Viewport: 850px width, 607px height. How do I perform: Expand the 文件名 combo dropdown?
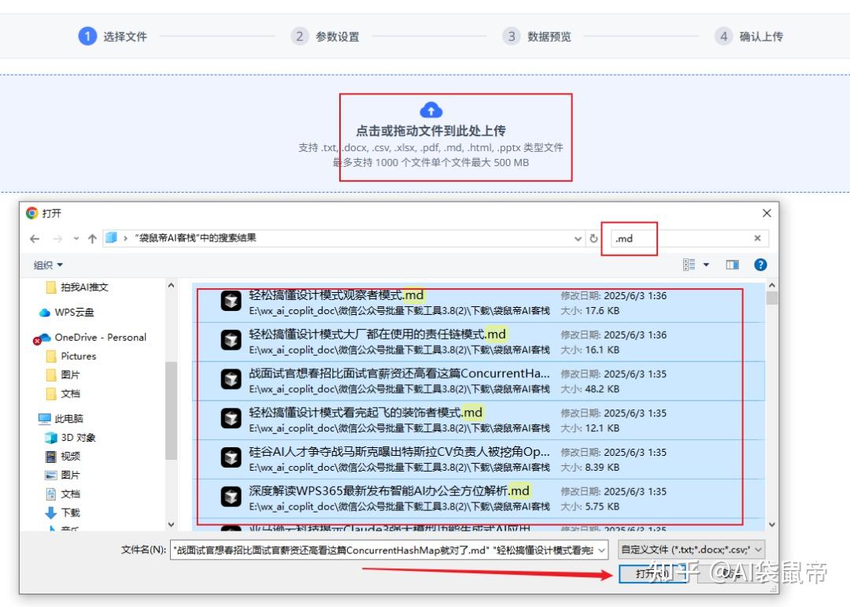coord(602,550)
